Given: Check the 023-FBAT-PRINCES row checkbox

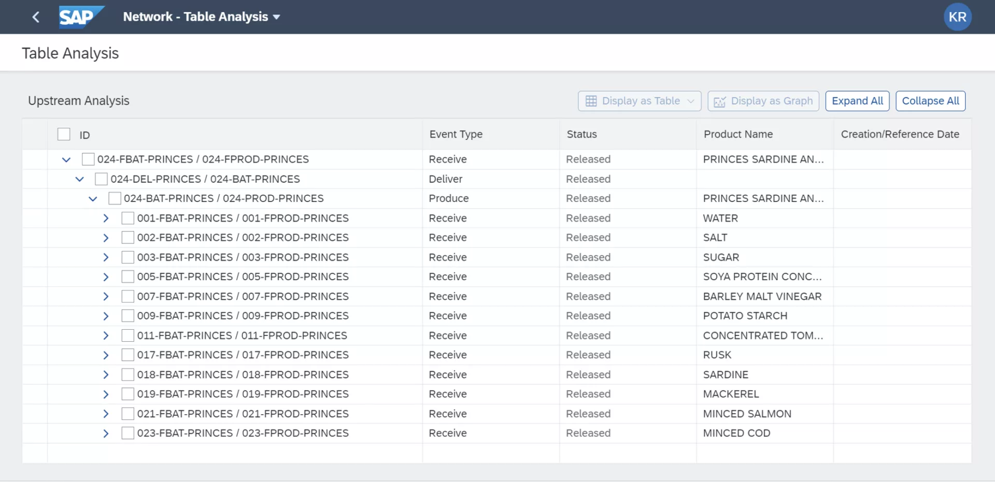Looking at the screenshot, I should (x=127, y=433).
